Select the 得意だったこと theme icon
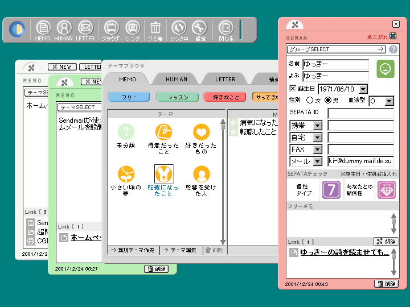410x307 pixels. pyautogui.click(x=163, y=131)
